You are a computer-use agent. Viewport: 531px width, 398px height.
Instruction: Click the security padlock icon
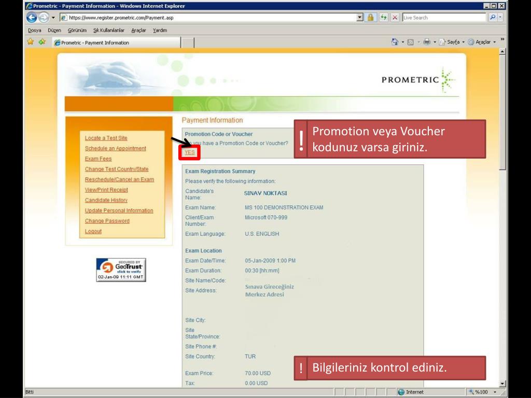click(370, 17)
